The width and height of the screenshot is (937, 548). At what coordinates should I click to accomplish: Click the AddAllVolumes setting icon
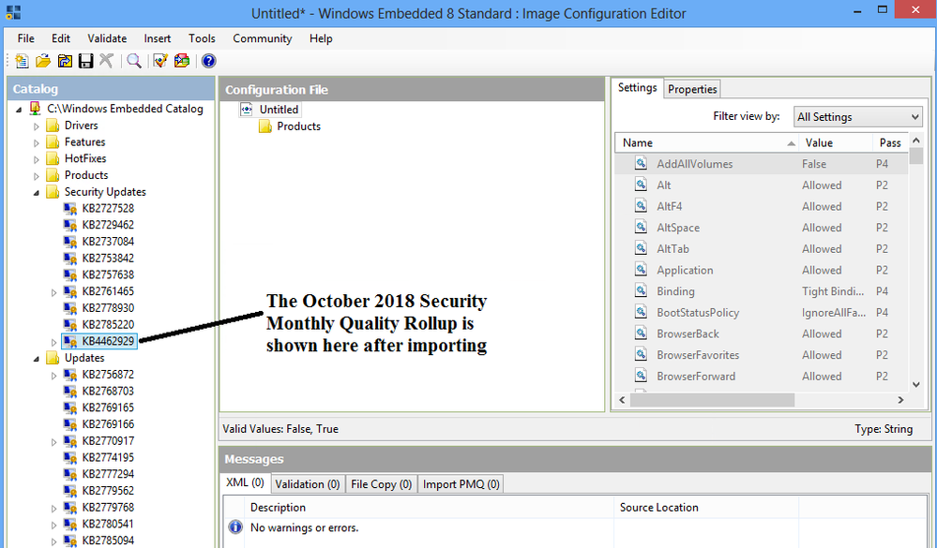[x=642, y=164]
